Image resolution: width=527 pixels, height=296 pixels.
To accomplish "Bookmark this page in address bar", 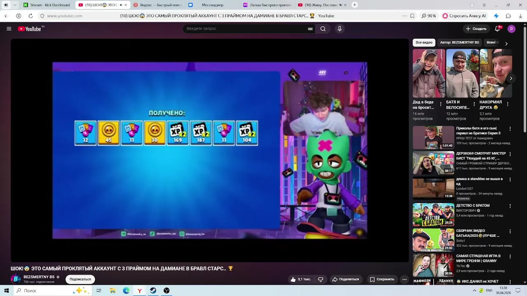I will tap(412, 16).
